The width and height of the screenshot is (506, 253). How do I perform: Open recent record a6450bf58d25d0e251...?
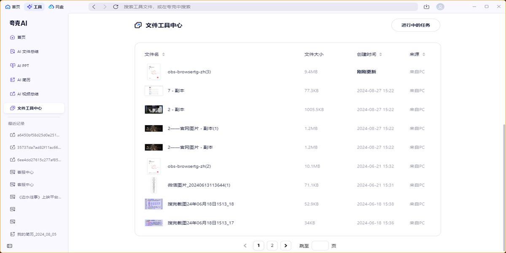(x=36, y=135)
